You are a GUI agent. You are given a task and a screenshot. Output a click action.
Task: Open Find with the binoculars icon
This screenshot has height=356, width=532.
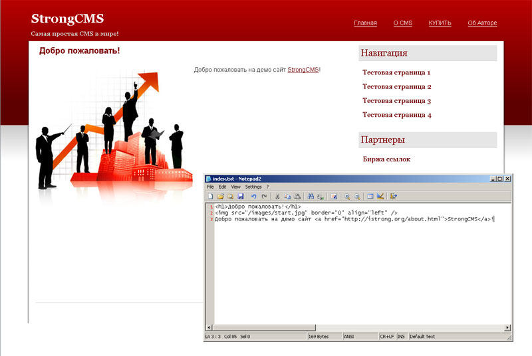coord(311,196)
